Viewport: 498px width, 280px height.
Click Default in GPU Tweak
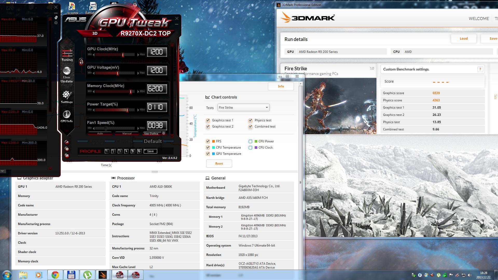click(153, 141)
